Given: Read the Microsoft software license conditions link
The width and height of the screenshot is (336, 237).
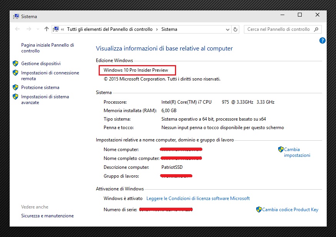Looking at the screenshot, I should click(198, 198).
